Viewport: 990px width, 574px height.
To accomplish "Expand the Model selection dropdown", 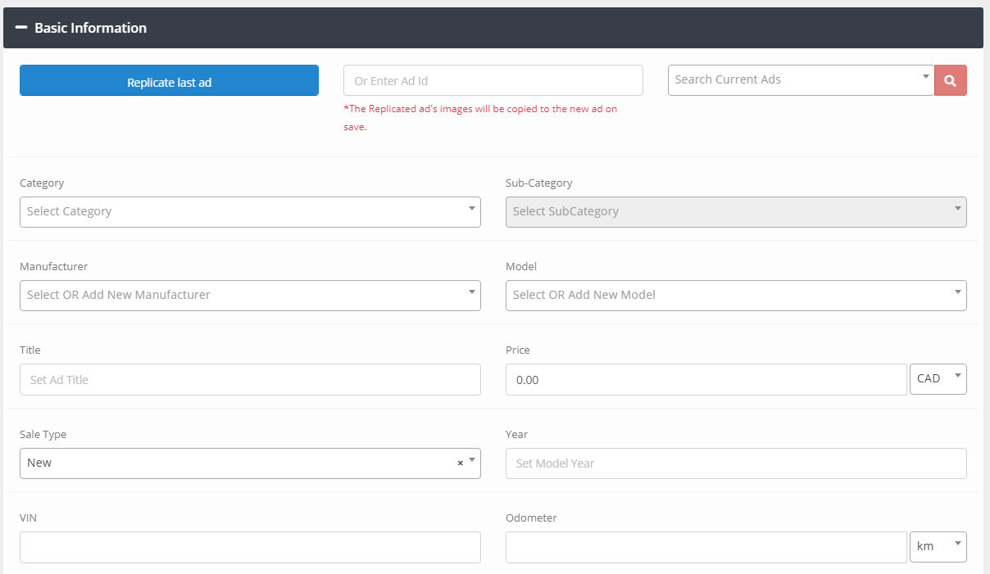I will 735,296.
